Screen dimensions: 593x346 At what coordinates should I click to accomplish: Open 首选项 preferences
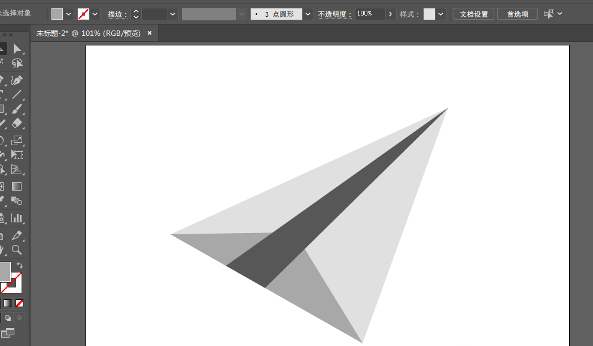click(x=518, y=14)
